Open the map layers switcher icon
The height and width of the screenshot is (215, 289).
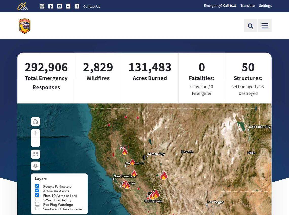click(x=35, y=165)
